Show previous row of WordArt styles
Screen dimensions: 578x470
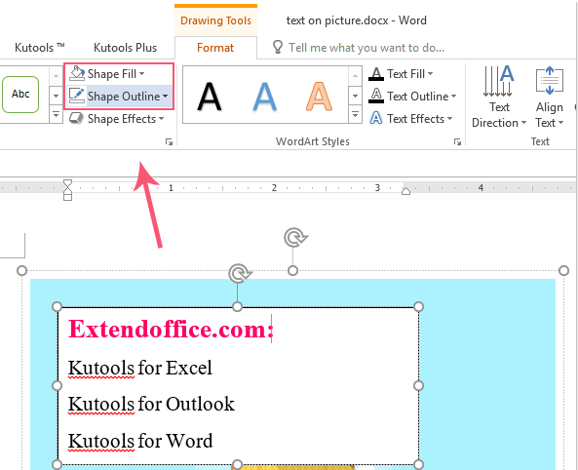tap(355, 76)
